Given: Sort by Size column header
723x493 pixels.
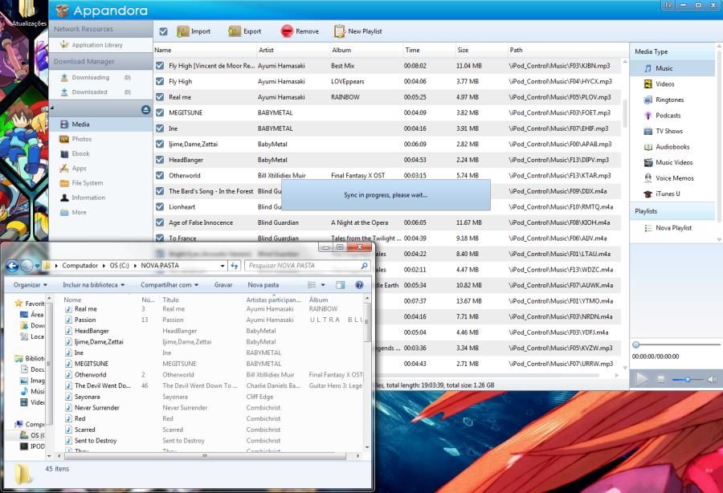Looking at the screenshot, I should [481, 51].
